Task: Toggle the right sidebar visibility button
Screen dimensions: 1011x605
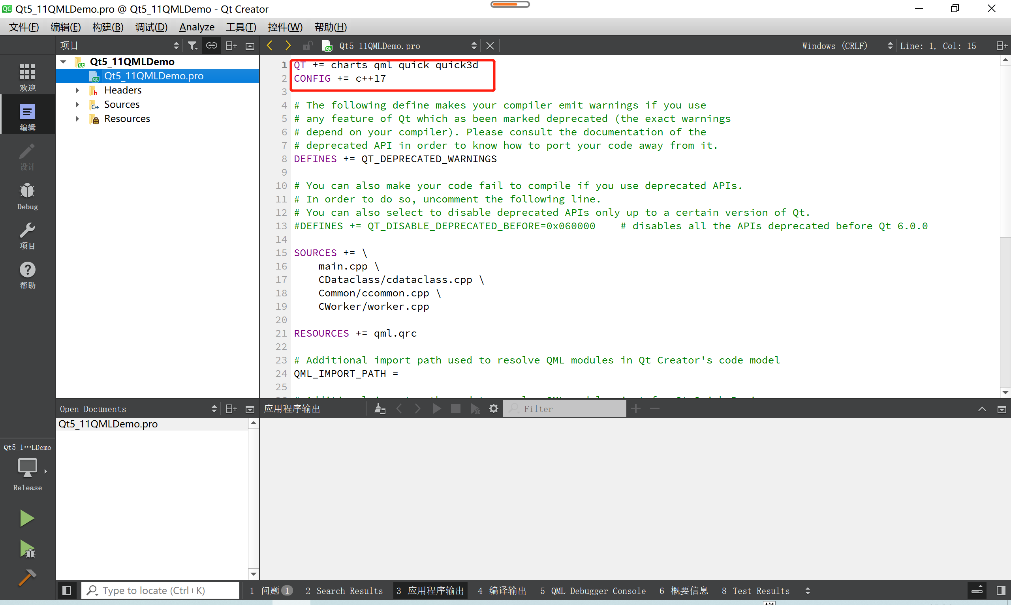Action: click(1000, 590)
